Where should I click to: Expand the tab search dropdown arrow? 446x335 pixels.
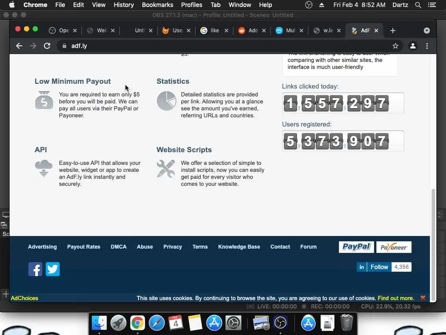click(x=427, y=31)
